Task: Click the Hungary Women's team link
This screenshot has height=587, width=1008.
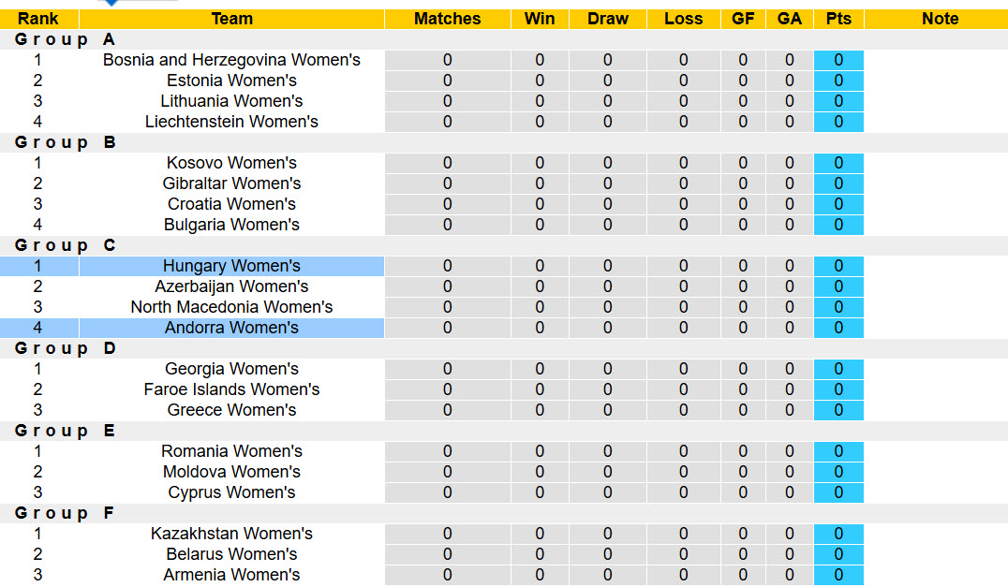Action: 231,266
